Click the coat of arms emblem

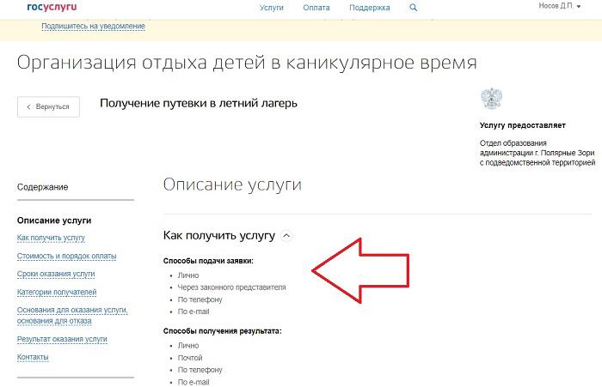pos(492,98)
